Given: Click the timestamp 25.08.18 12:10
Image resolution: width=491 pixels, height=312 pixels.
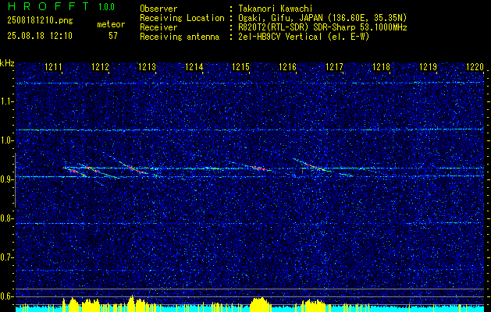Looking at the screenshot, I should (40, 36).
